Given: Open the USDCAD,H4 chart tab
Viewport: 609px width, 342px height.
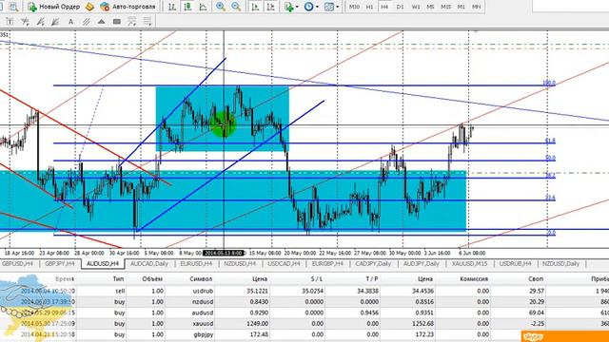Looking at the screenshot, I should (284, 264).
